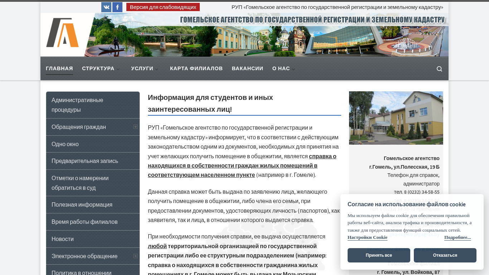Viewport: 489px width, 275px height.
Task: Click the agency building photo
Action: (x=396, y=118)
